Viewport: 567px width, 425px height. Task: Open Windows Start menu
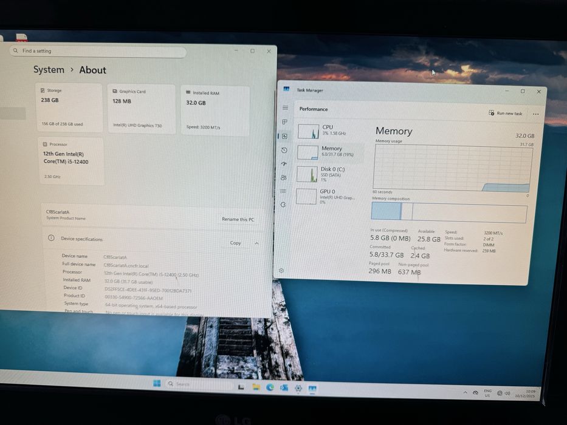[157, 383]
